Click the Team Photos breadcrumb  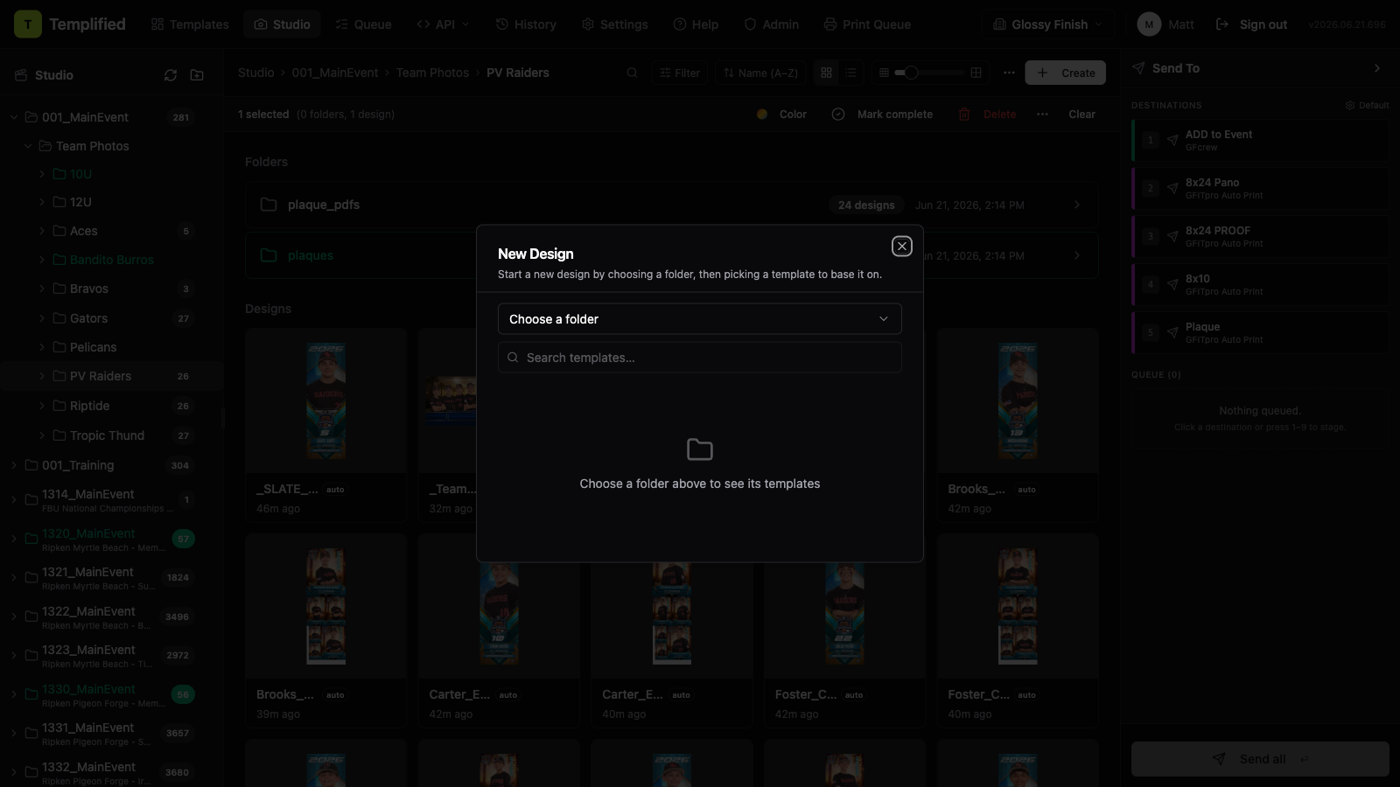click(432, 73)
